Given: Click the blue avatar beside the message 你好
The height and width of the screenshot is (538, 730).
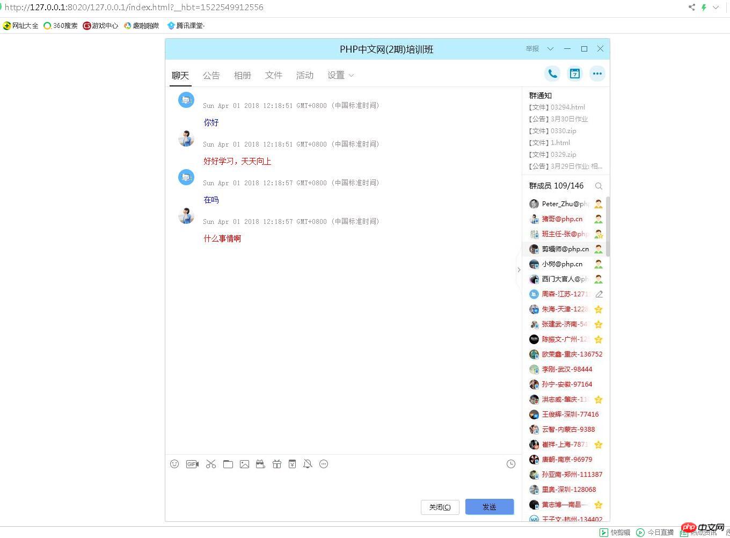Looking at the screenshot, I should coord(186,100).
